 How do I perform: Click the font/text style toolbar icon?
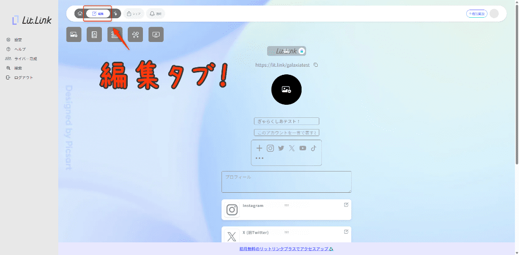point(94,34)
